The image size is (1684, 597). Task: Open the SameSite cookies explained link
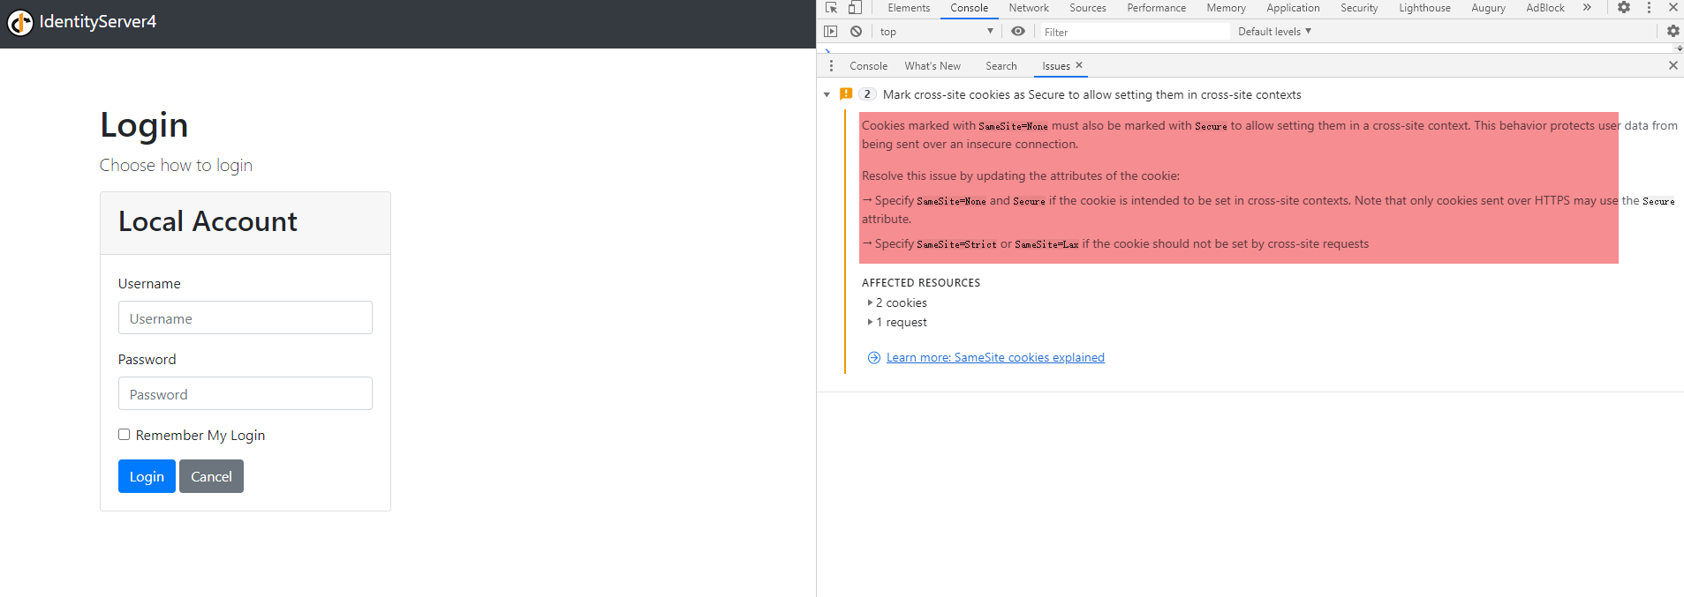click(x=994, y=357)
